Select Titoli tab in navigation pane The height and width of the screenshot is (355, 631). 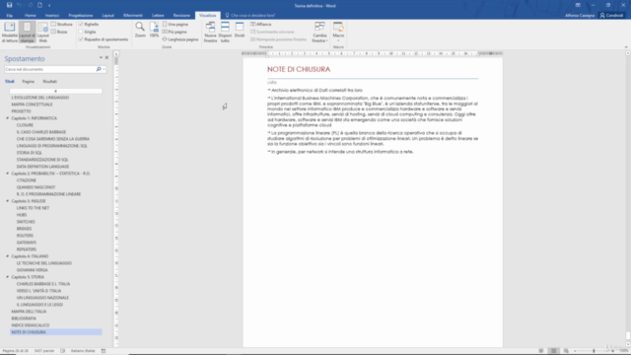pos(10,81)
